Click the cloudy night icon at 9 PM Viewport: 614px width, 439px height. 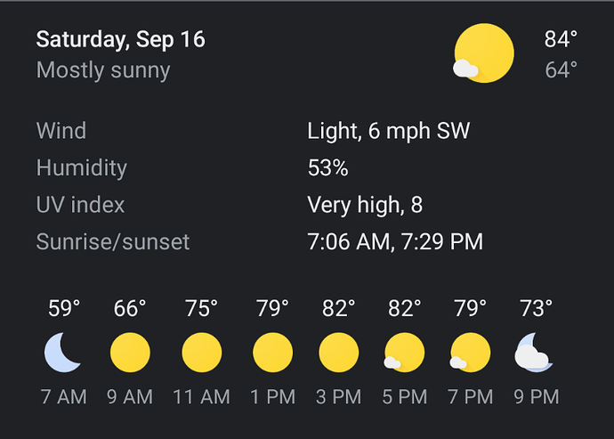tap(535, 353)
